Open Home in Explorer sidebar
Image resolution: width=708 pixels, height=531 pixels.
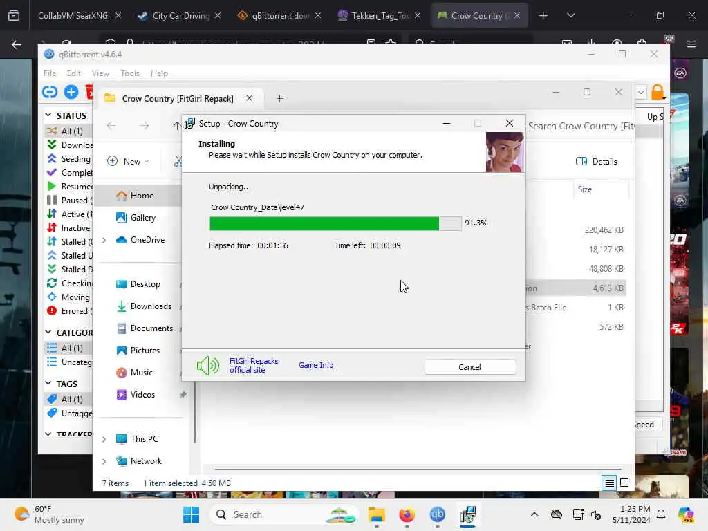coord(142,196)
